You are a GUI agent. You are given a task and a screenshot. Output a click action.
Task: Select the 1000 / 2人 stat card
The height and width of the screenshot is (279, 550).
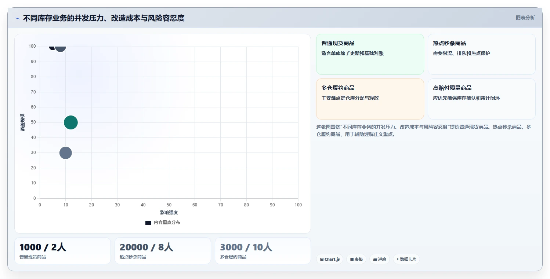(x=62, y=251)
